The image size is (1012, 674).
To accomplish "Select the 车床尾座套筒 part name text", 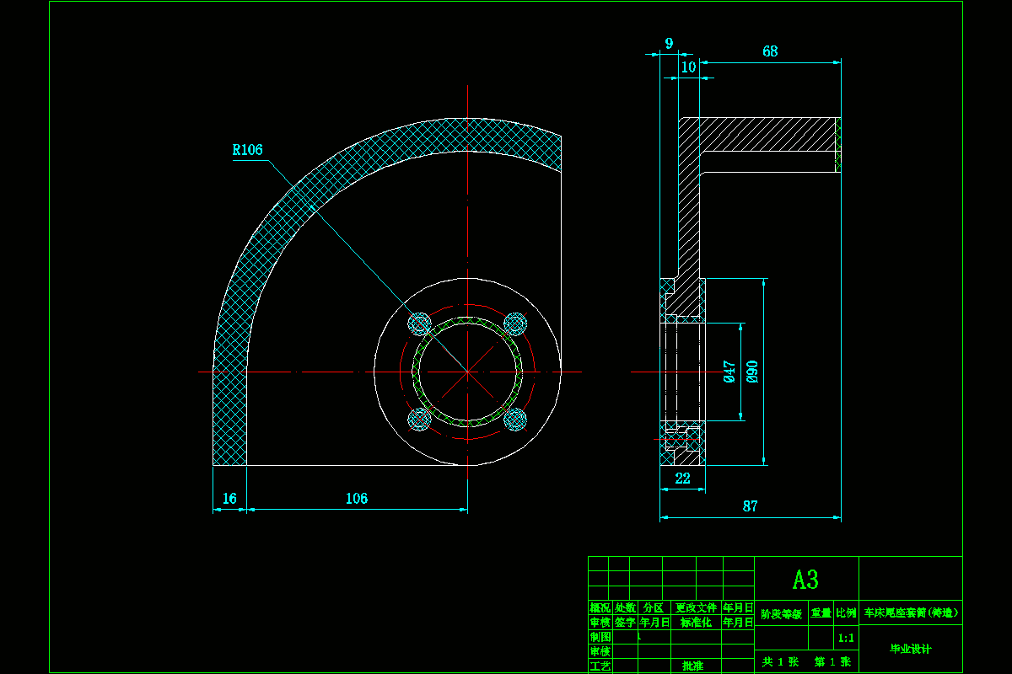I will (x=910, y=613).
